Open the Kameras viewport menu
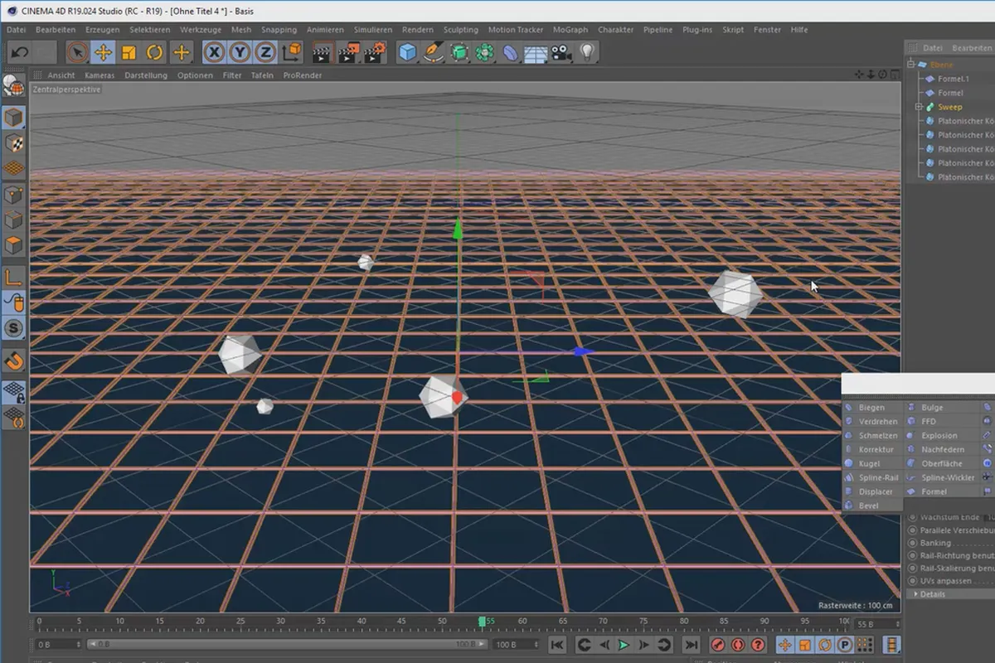Image resolution: width=995 pixels, height=663 pixels. (x=99, y=75)
